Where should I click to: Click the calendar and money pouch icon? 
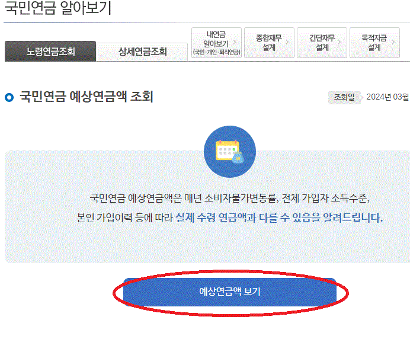pos(229,152)
